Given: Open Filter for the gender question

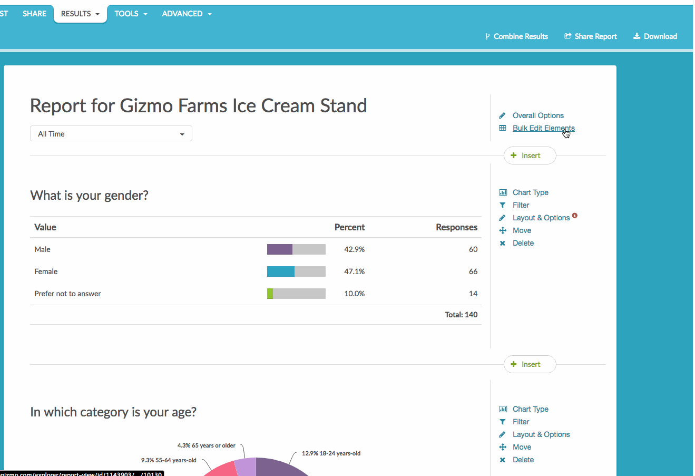Looking at the screenshot, I should [521, 205].
